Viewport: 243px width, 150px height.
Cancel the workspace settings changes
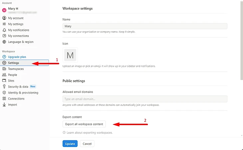tap(87, 144)
